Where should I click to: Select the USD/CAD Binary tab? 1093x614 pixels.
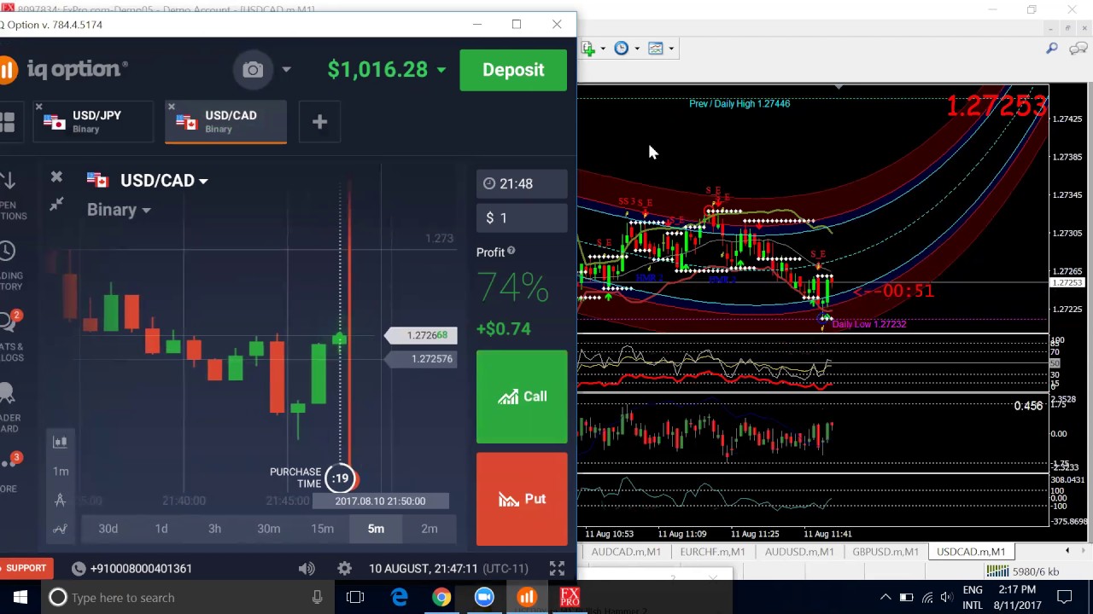pos(226,122)
